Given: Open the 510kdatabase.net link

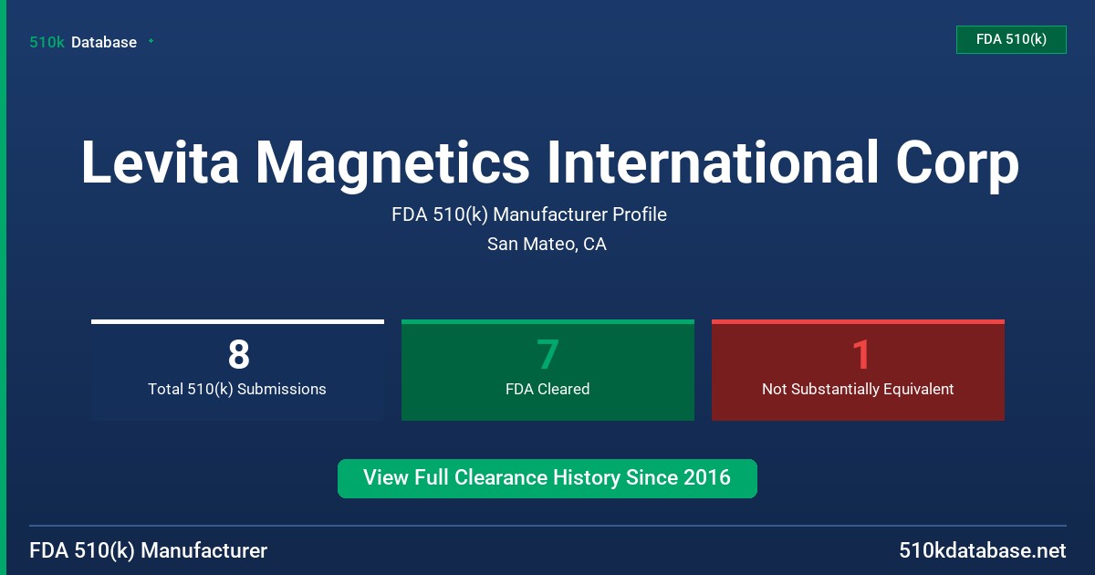Looking at the screenshot, I should (x=982, y=550).
